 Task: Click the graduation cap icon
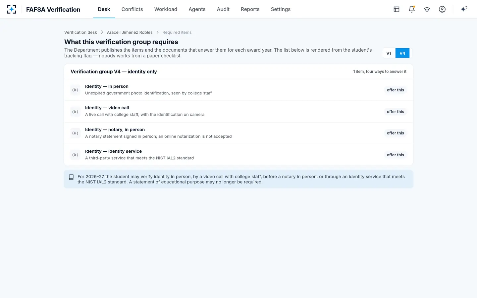[x=427, y=9]
